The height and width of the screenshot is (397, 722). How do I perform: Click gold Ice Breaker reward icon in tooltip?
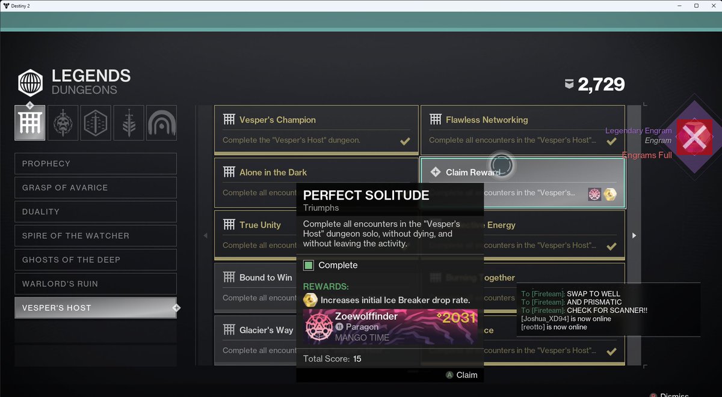tap(310, 300)
